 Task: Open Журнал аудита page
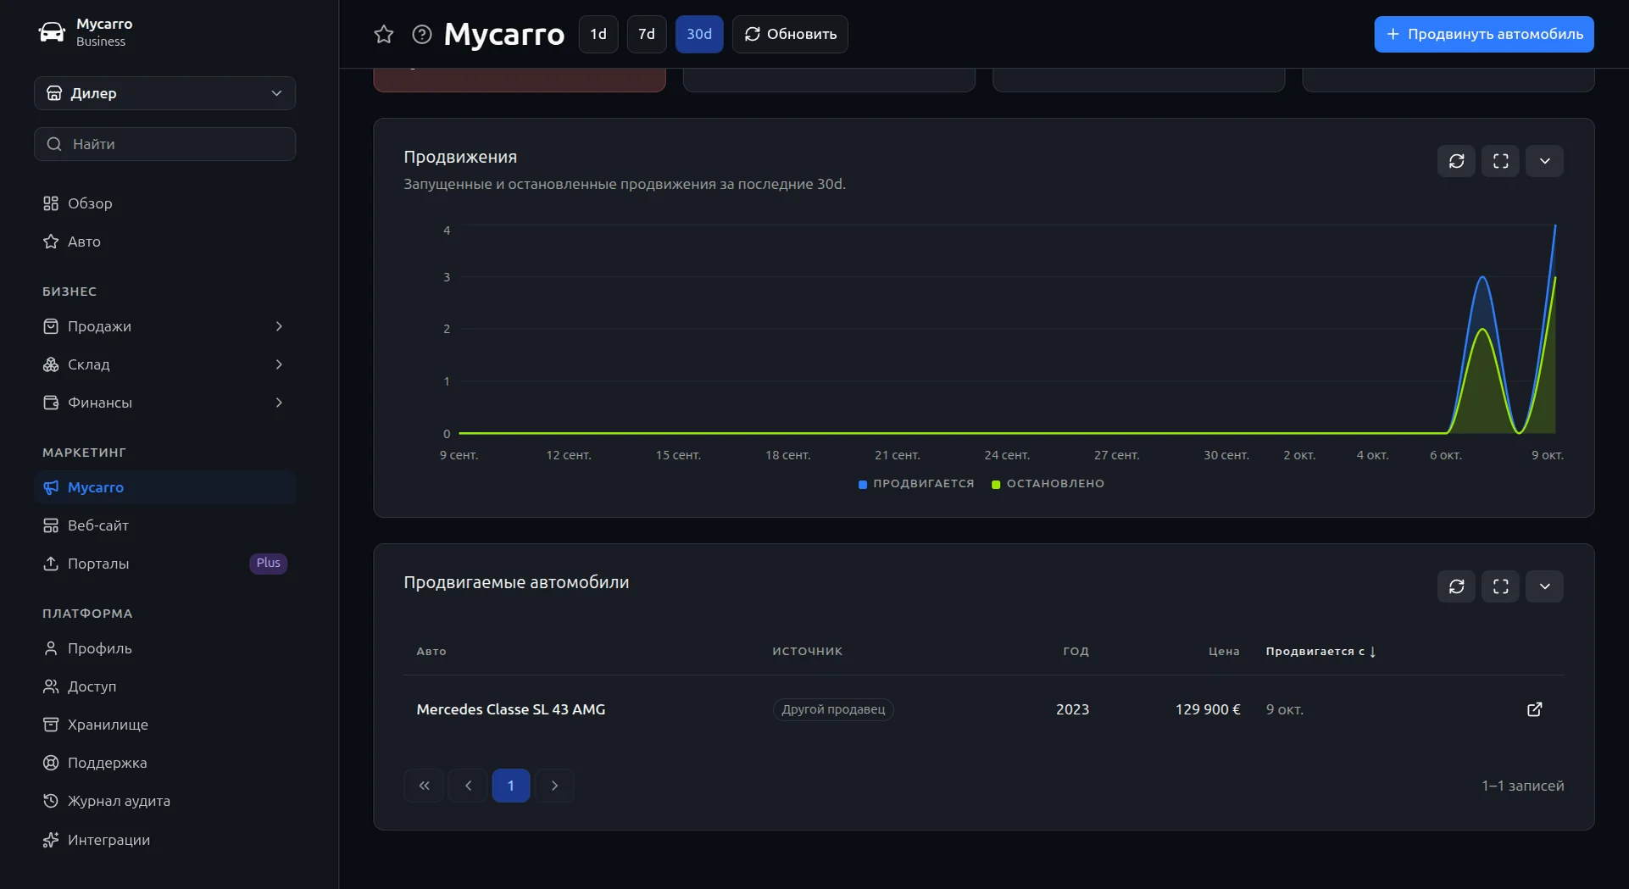click(x=164, y=801)
